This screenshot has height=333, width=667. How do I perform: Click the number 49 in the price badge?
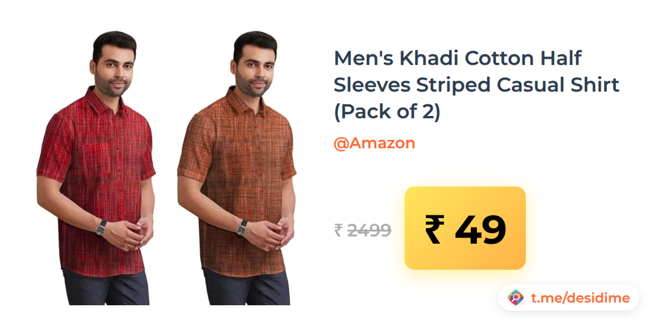[480, 229]
